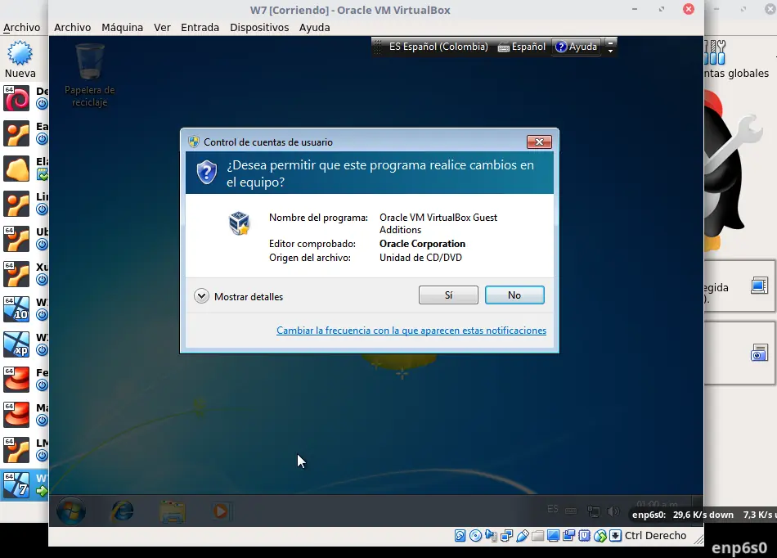Click Ctrl Derecho host key label
This screenshot has width=777, height=558.
click(x=655, y=536)
